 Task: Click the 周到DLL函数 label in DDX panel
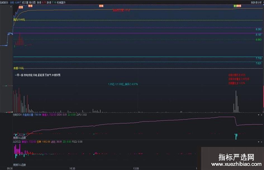[x=19, y=138]
